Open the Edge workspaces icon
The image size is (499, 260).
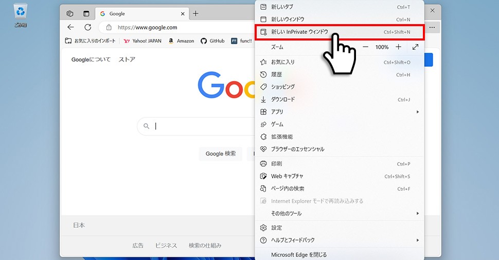(x=69, y=14)
